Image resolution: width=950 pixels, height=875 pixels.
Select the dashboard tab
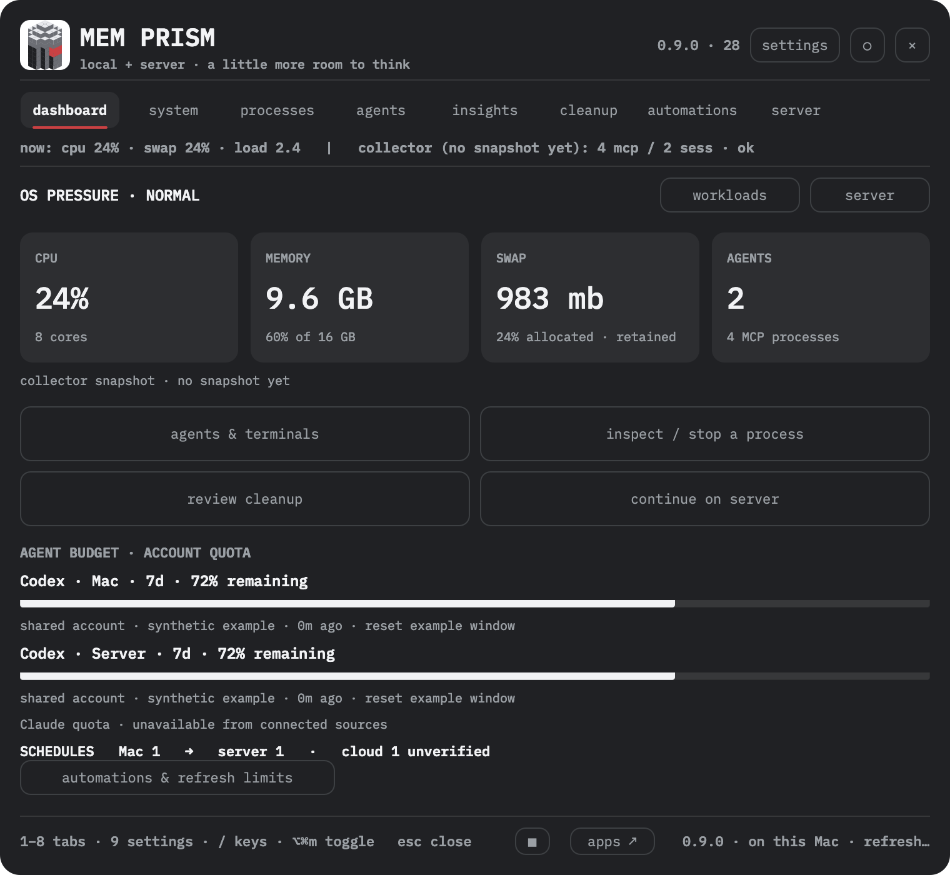pyautogui.click(x=70, y=111)
